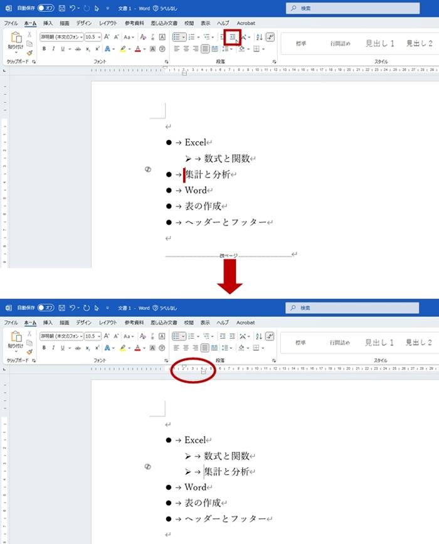
Task: Select 行間詰め style in lower window
Action: pos(341,343)
